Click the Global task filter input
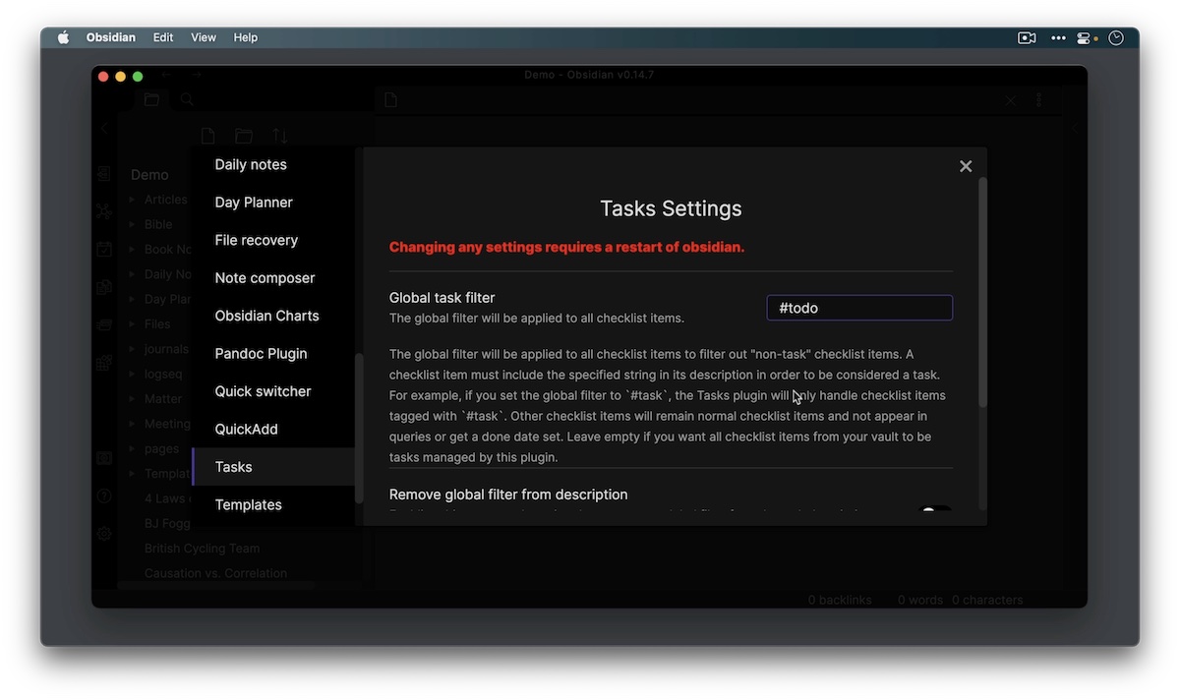This screenshot has width=1180, height=700. [x=859, y=308]
